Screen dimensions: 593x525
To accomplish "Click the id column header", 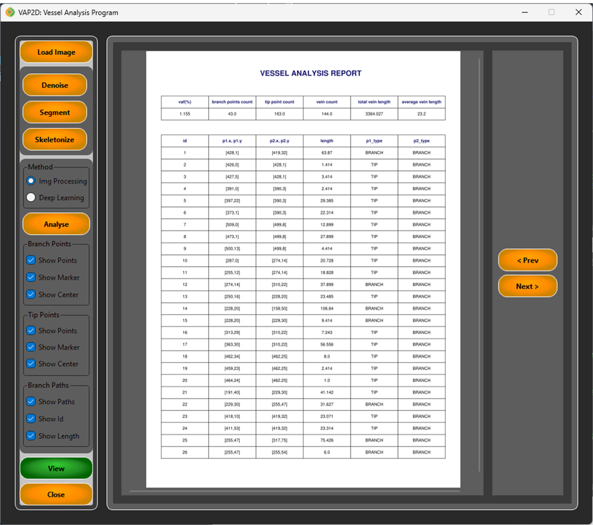I will (x=185, y=141).
